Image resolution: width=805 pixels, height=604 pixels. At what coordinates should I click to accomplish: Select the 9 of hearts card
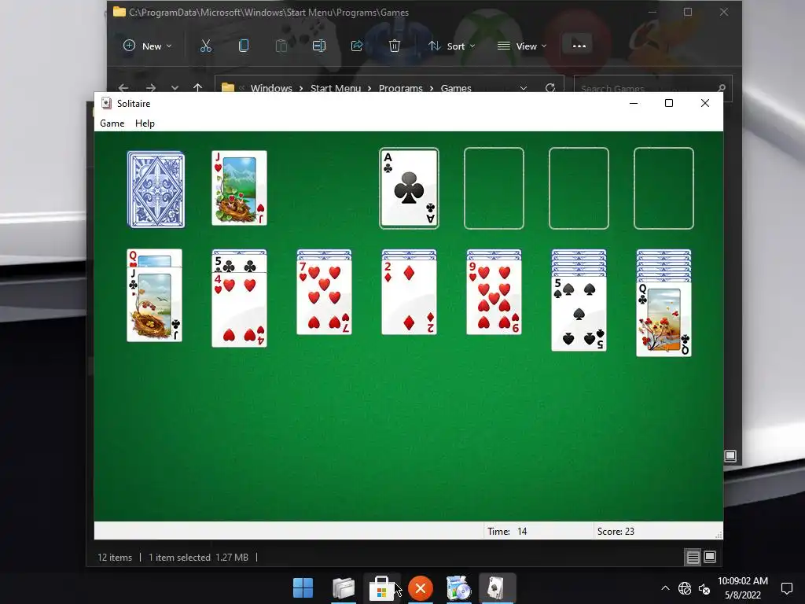494,296
